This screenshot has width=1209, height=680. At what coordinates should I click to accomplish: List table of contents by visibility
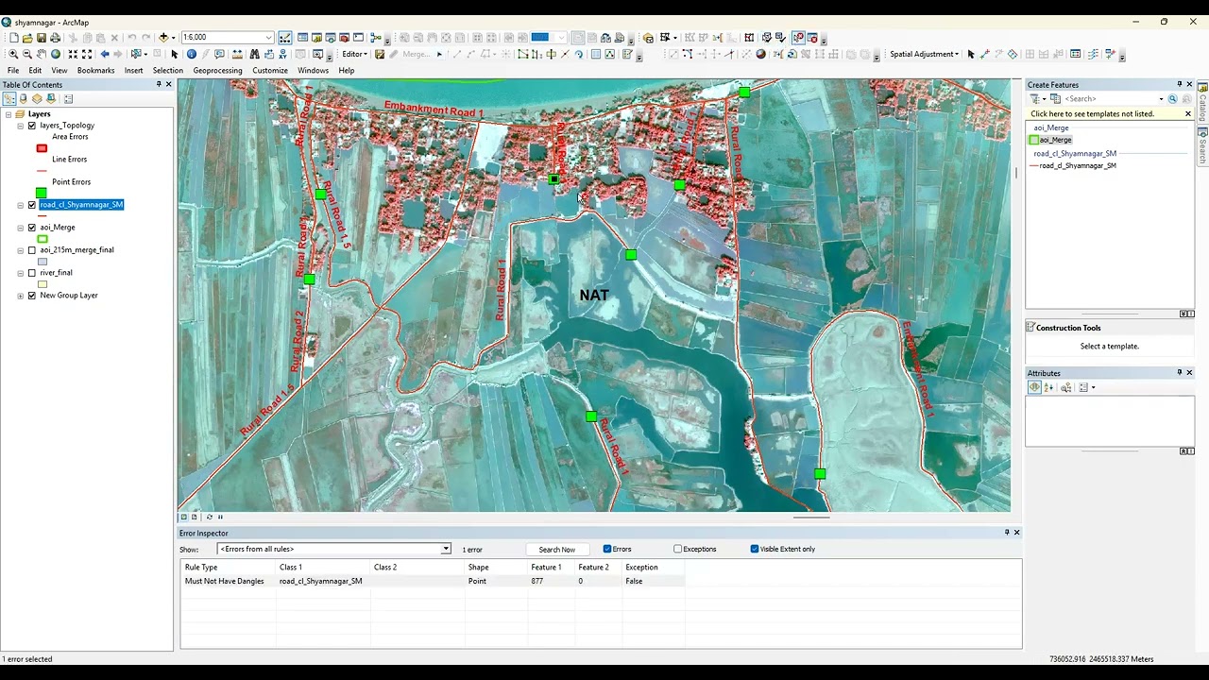tap(37, 98)
